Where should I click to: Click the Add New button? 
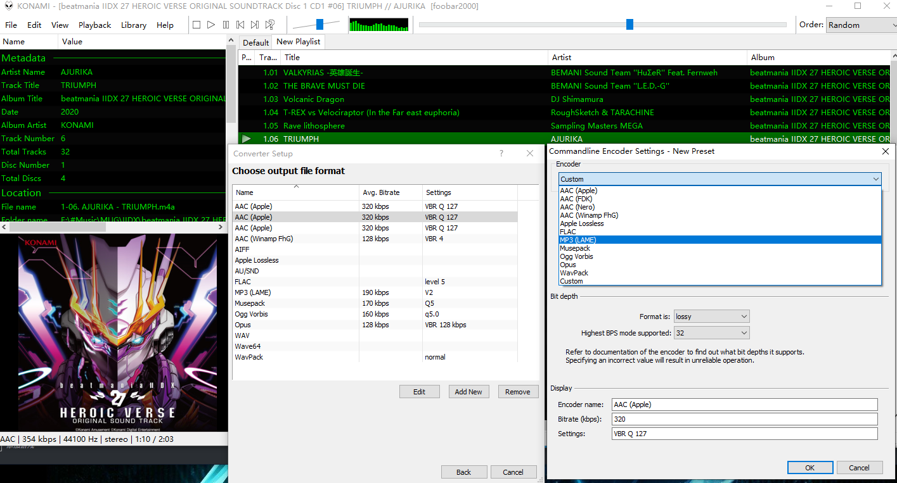[468, 392]
